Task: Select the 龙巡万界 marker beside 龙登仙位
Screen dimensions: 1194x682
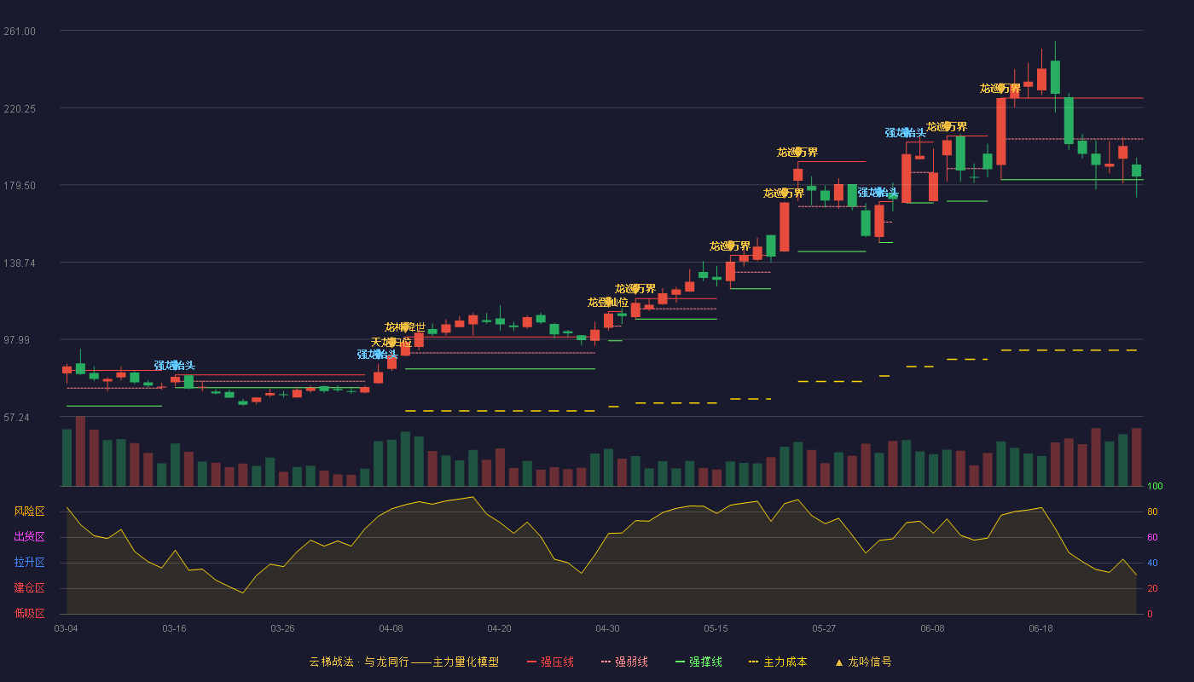Action: [x=635, y=289]
